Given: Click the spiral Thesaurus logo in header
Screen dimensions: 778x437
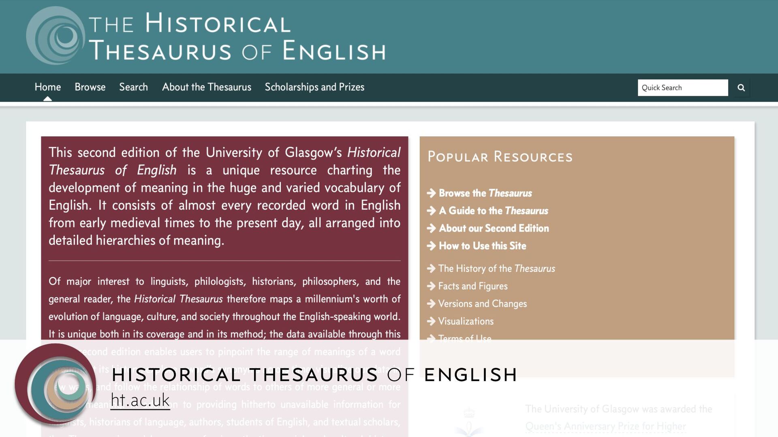Looking at the screenshot, I should point(56,36).
